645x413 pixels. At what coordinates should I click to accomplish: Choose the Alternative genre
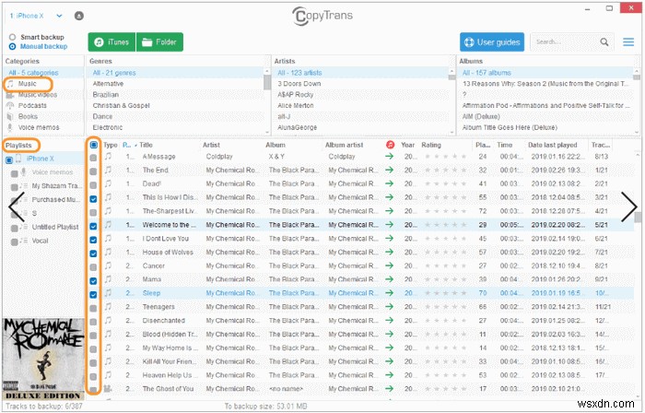[x=108, y=84]
